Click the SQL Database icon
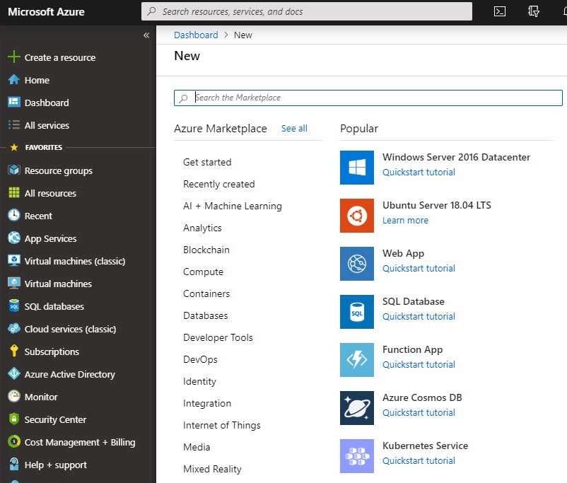Screen dimensions: 567x483 [x=357, y=312]
